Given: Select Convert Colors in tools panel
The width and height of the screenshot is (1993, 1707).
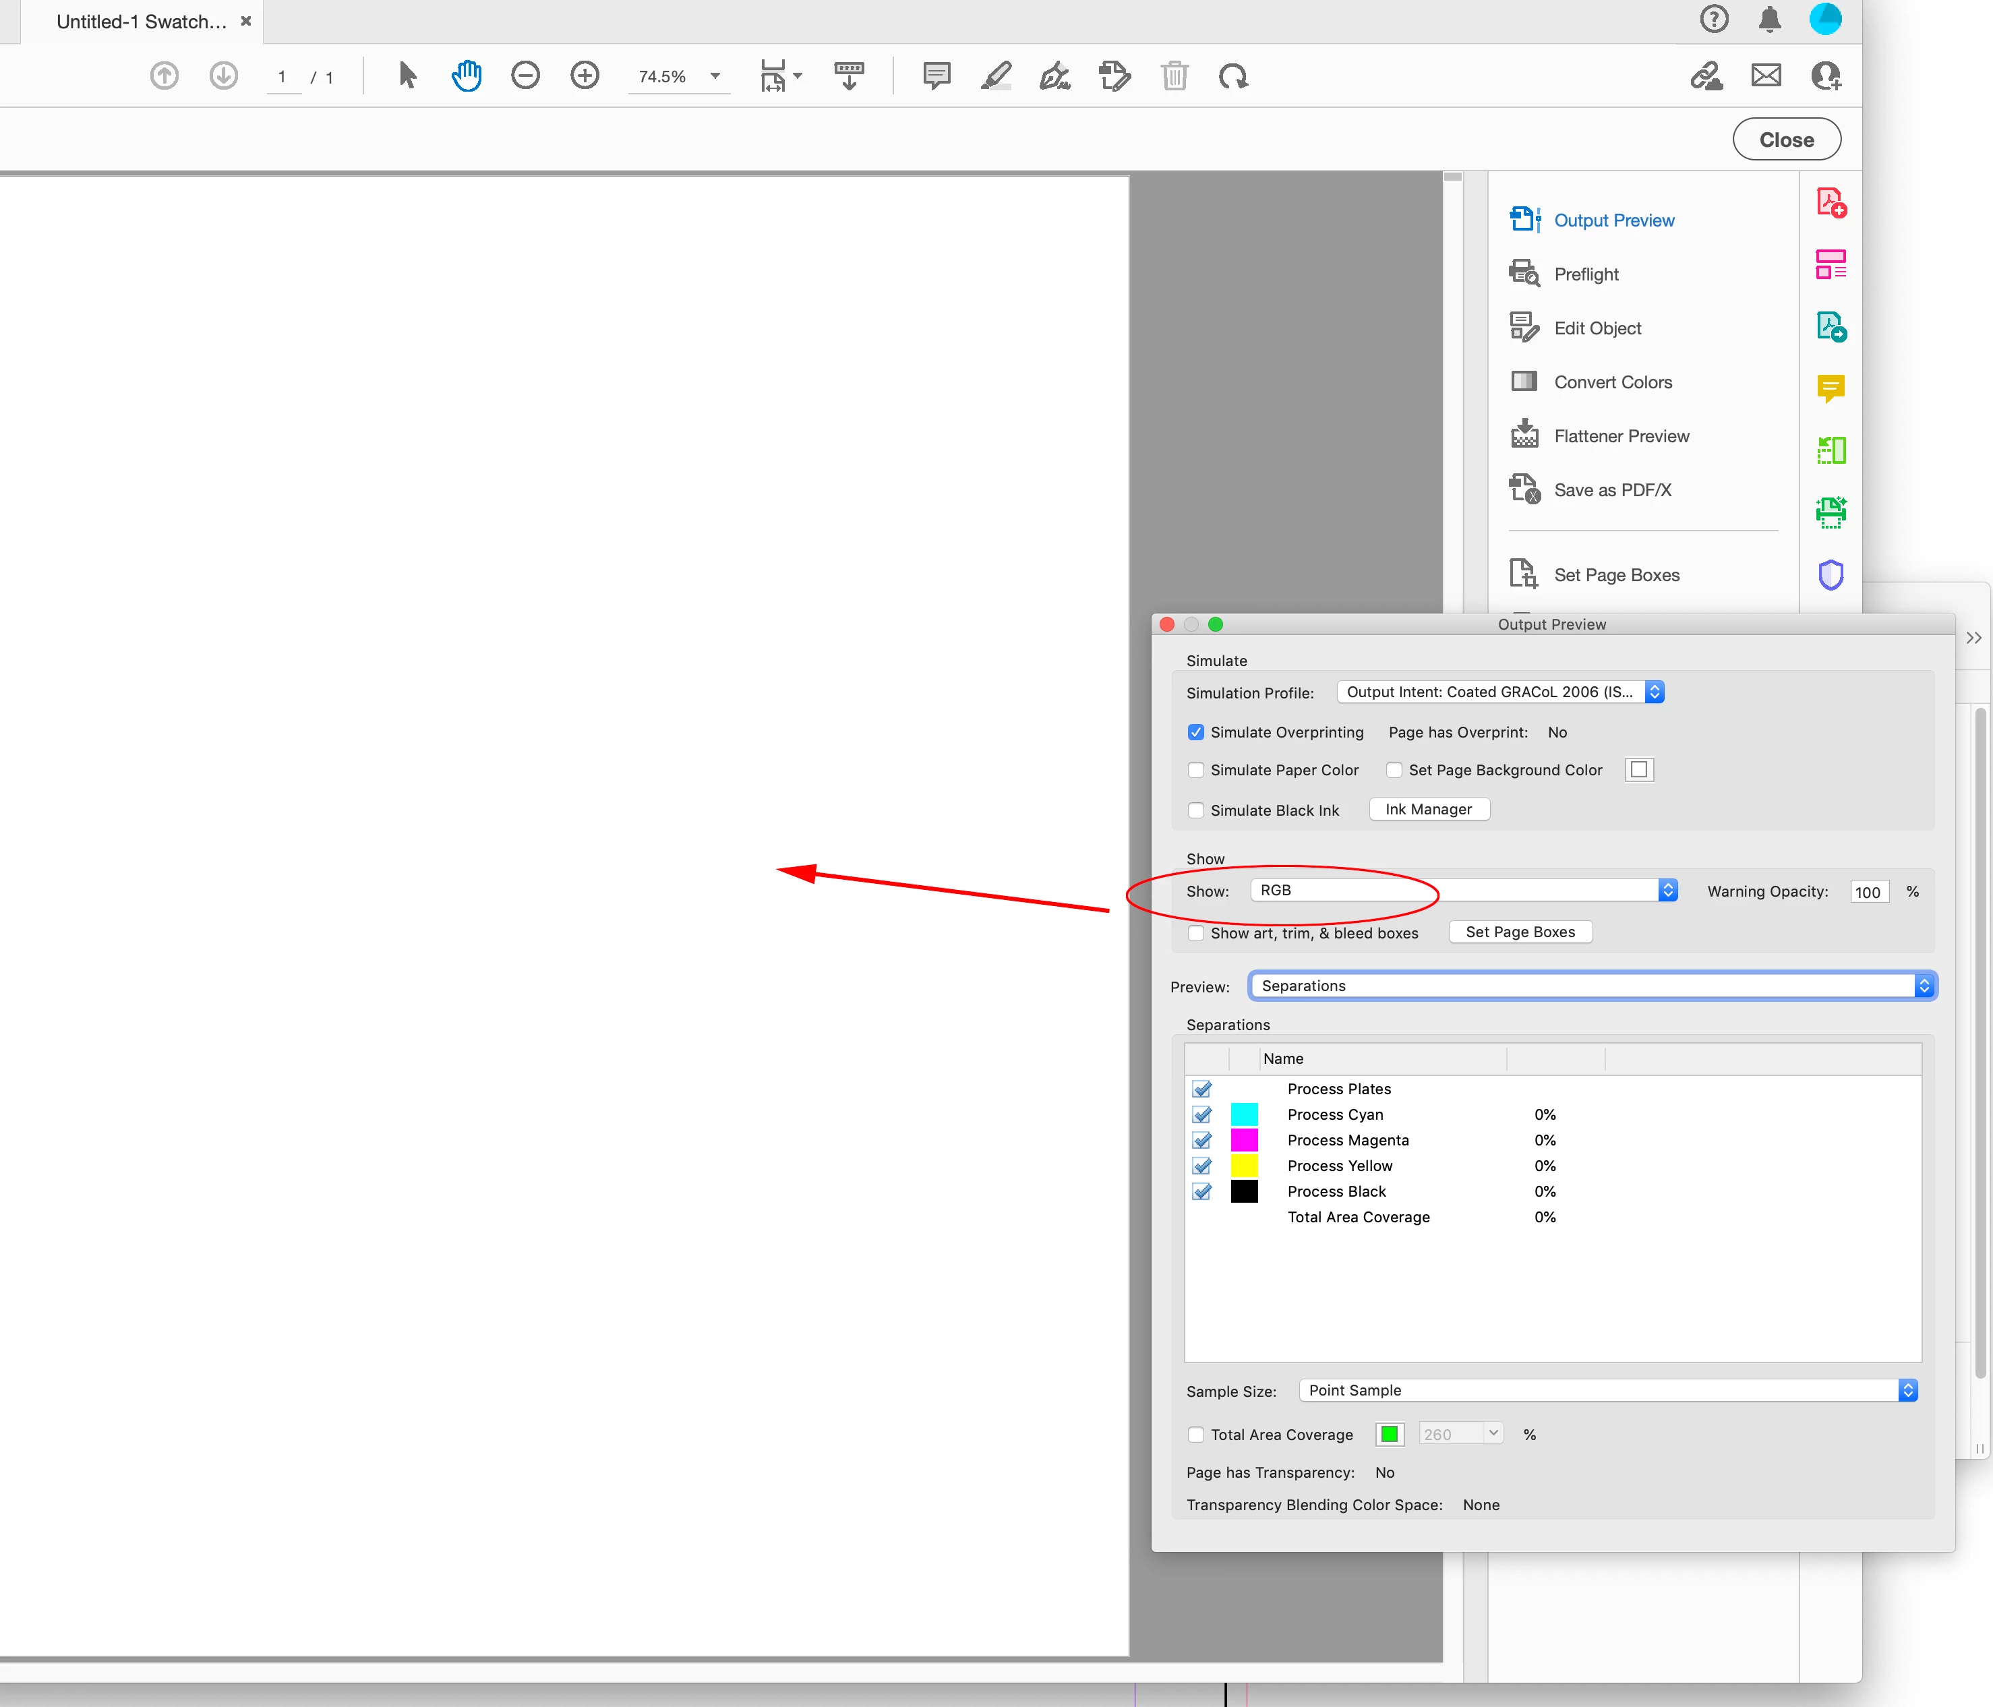Looking at the screenshot, I should 1612,382.
